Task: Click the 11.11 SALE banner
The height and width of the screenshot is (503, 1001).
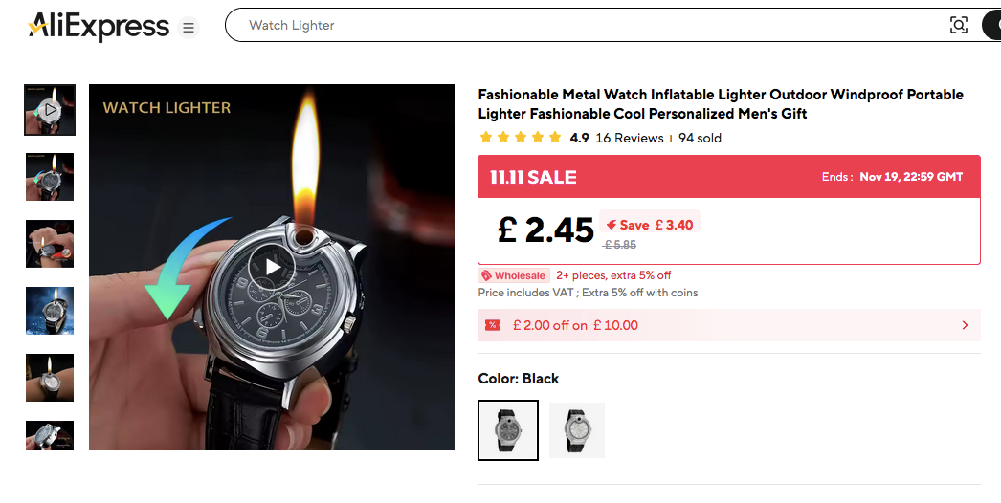Action: tap(534, 177)
